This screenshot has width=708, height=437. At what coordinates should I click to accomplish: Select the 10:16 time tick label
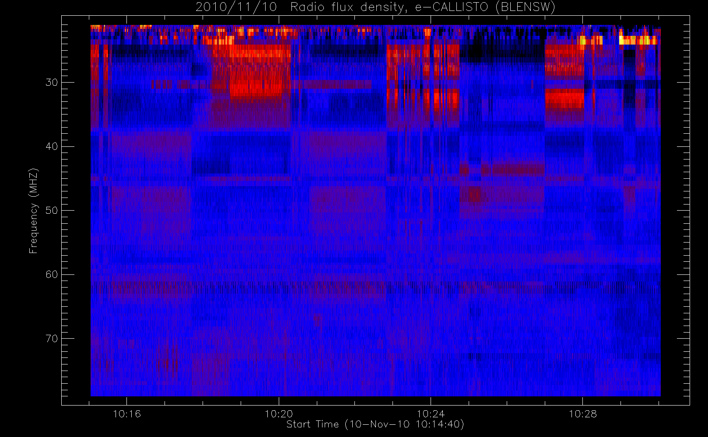[x=127, y=414]
